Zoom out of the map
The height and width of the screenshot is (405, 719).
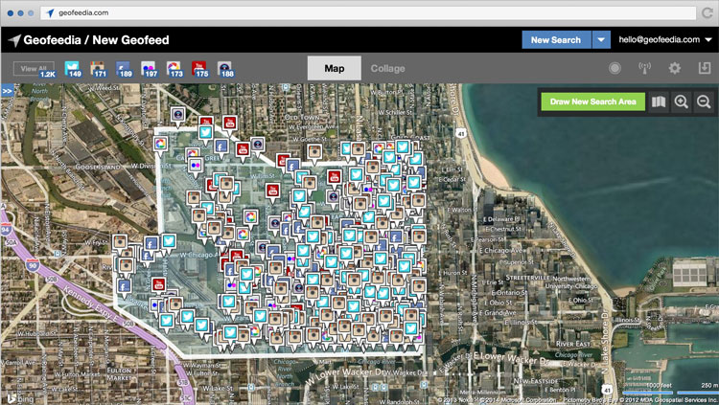pyautogui.click(x=704, y=101)
